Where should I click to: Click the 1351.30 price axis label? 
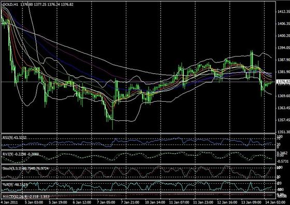click(284, 132)
